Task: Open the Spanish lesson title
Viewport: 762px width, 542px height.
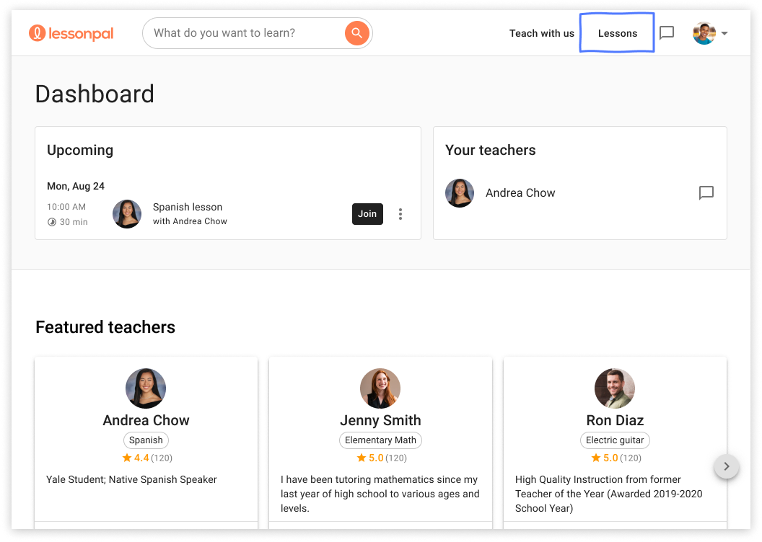Action: pos(188,207)
